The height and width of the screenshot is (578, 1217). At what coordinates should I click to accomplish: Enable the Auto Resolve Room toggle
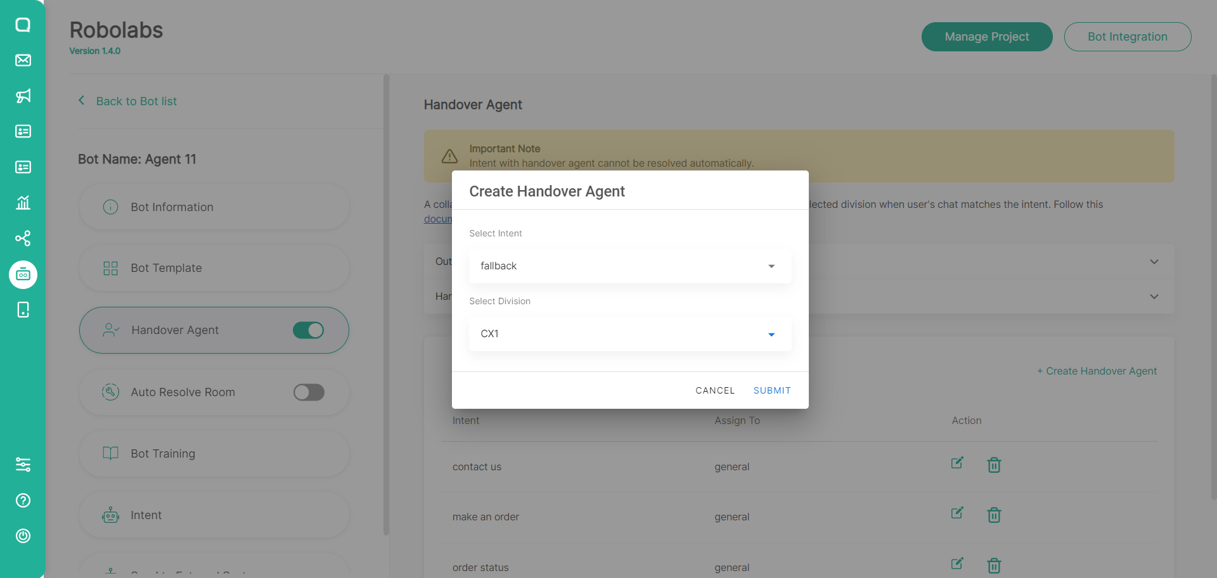[x=309, y=392]
